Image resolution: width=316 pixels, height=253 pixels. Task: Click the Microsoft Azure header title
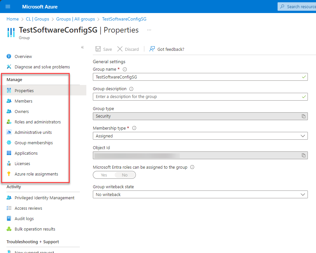(40, 7)
